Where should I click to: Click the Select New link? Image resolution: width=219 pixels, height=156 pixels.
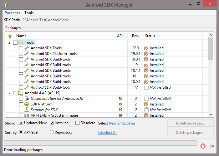[113, 123]
